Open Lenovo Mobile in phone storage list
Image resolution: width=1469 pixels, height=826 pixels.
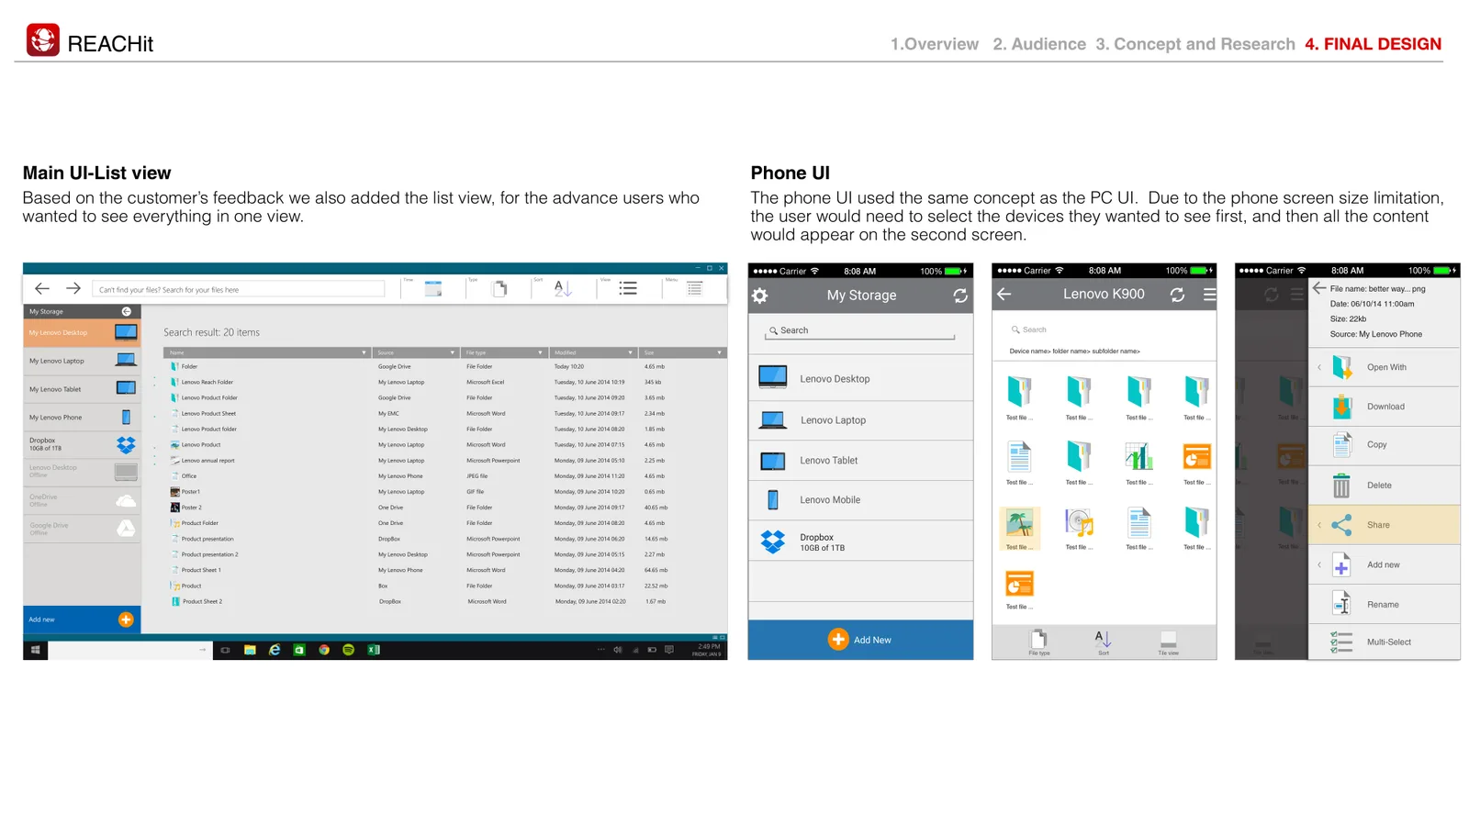coord(860,500)
